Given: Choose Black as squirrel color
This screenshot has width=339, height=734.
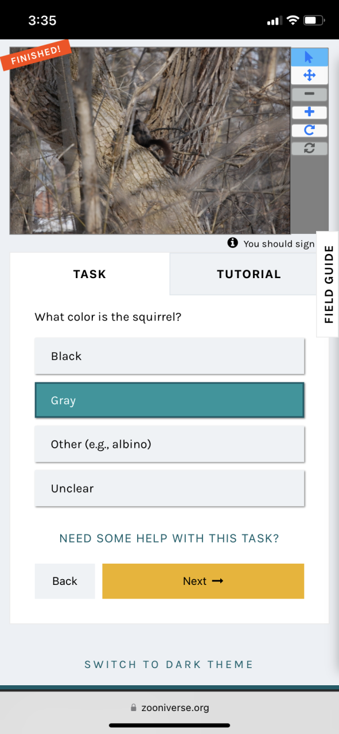Looking at the screenshot, I should (169, 356).
